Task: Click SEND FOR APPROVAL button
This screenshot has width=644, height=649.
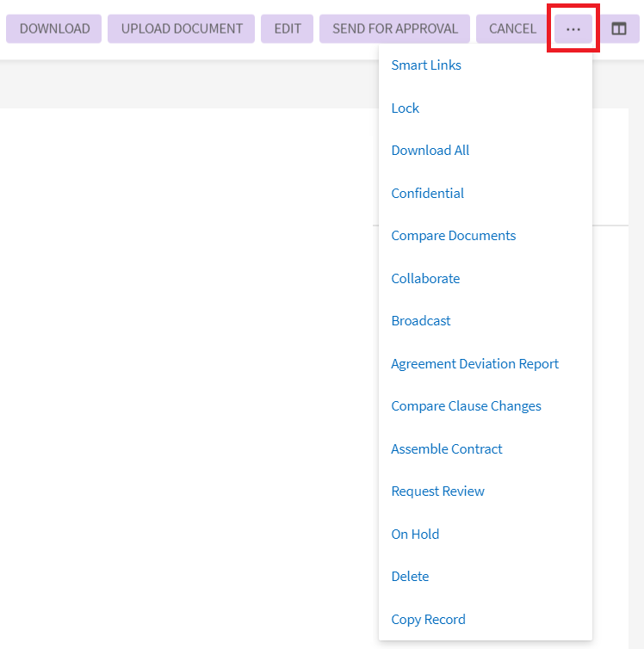Action: [x=395, y=28]
